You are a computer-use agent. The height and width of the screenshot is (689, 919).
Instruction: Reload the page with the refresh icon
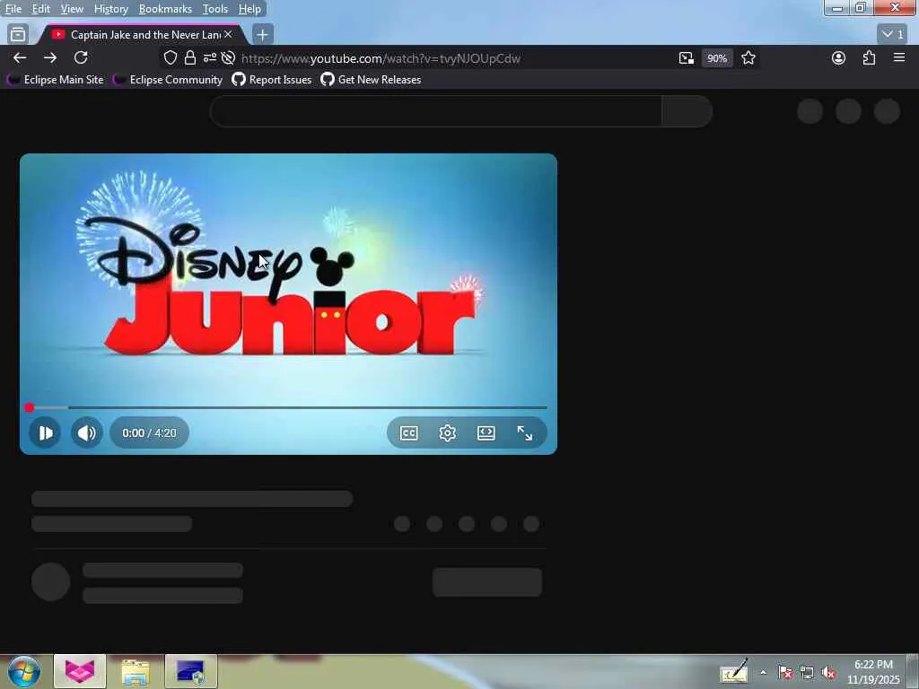pyautogui.click(x=81, y=57)
